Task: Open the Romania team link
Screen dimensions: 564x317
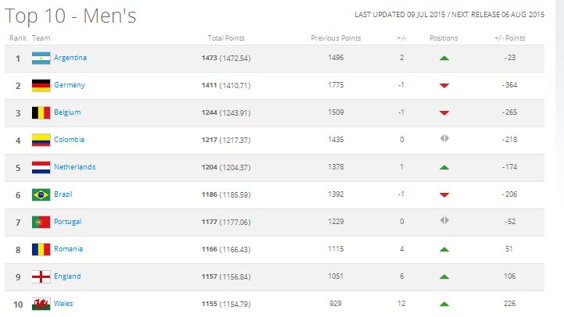Action: click(68, 249)
